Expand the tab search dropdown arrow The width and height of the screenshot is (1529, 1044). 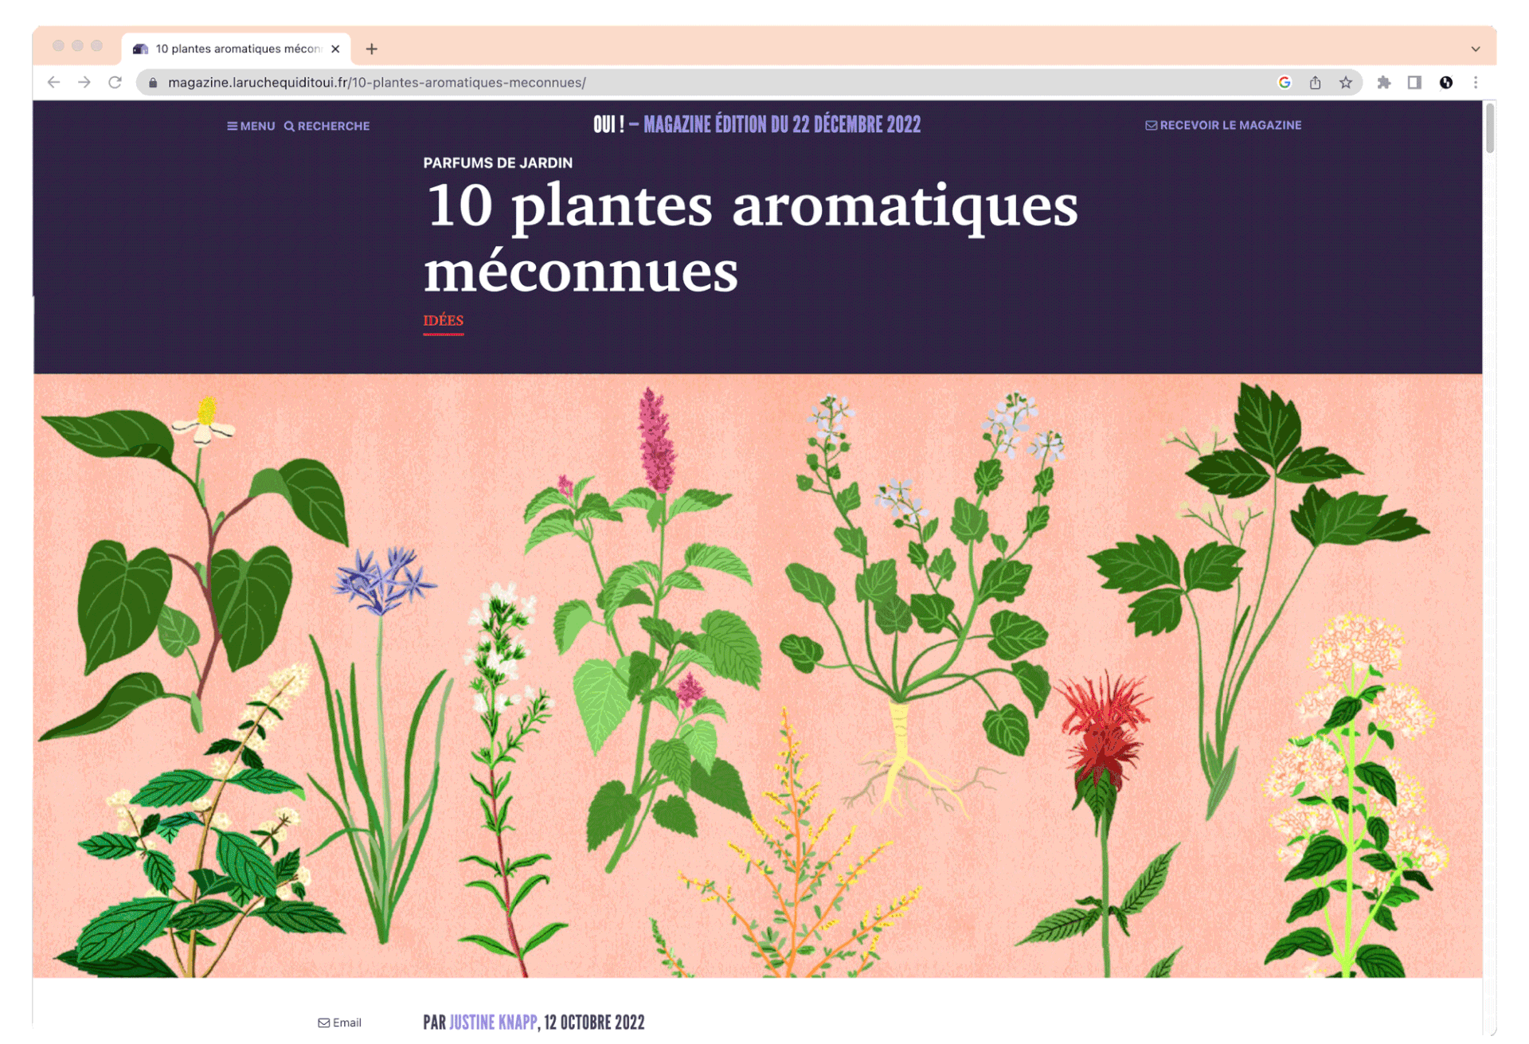click(1476, 49)
